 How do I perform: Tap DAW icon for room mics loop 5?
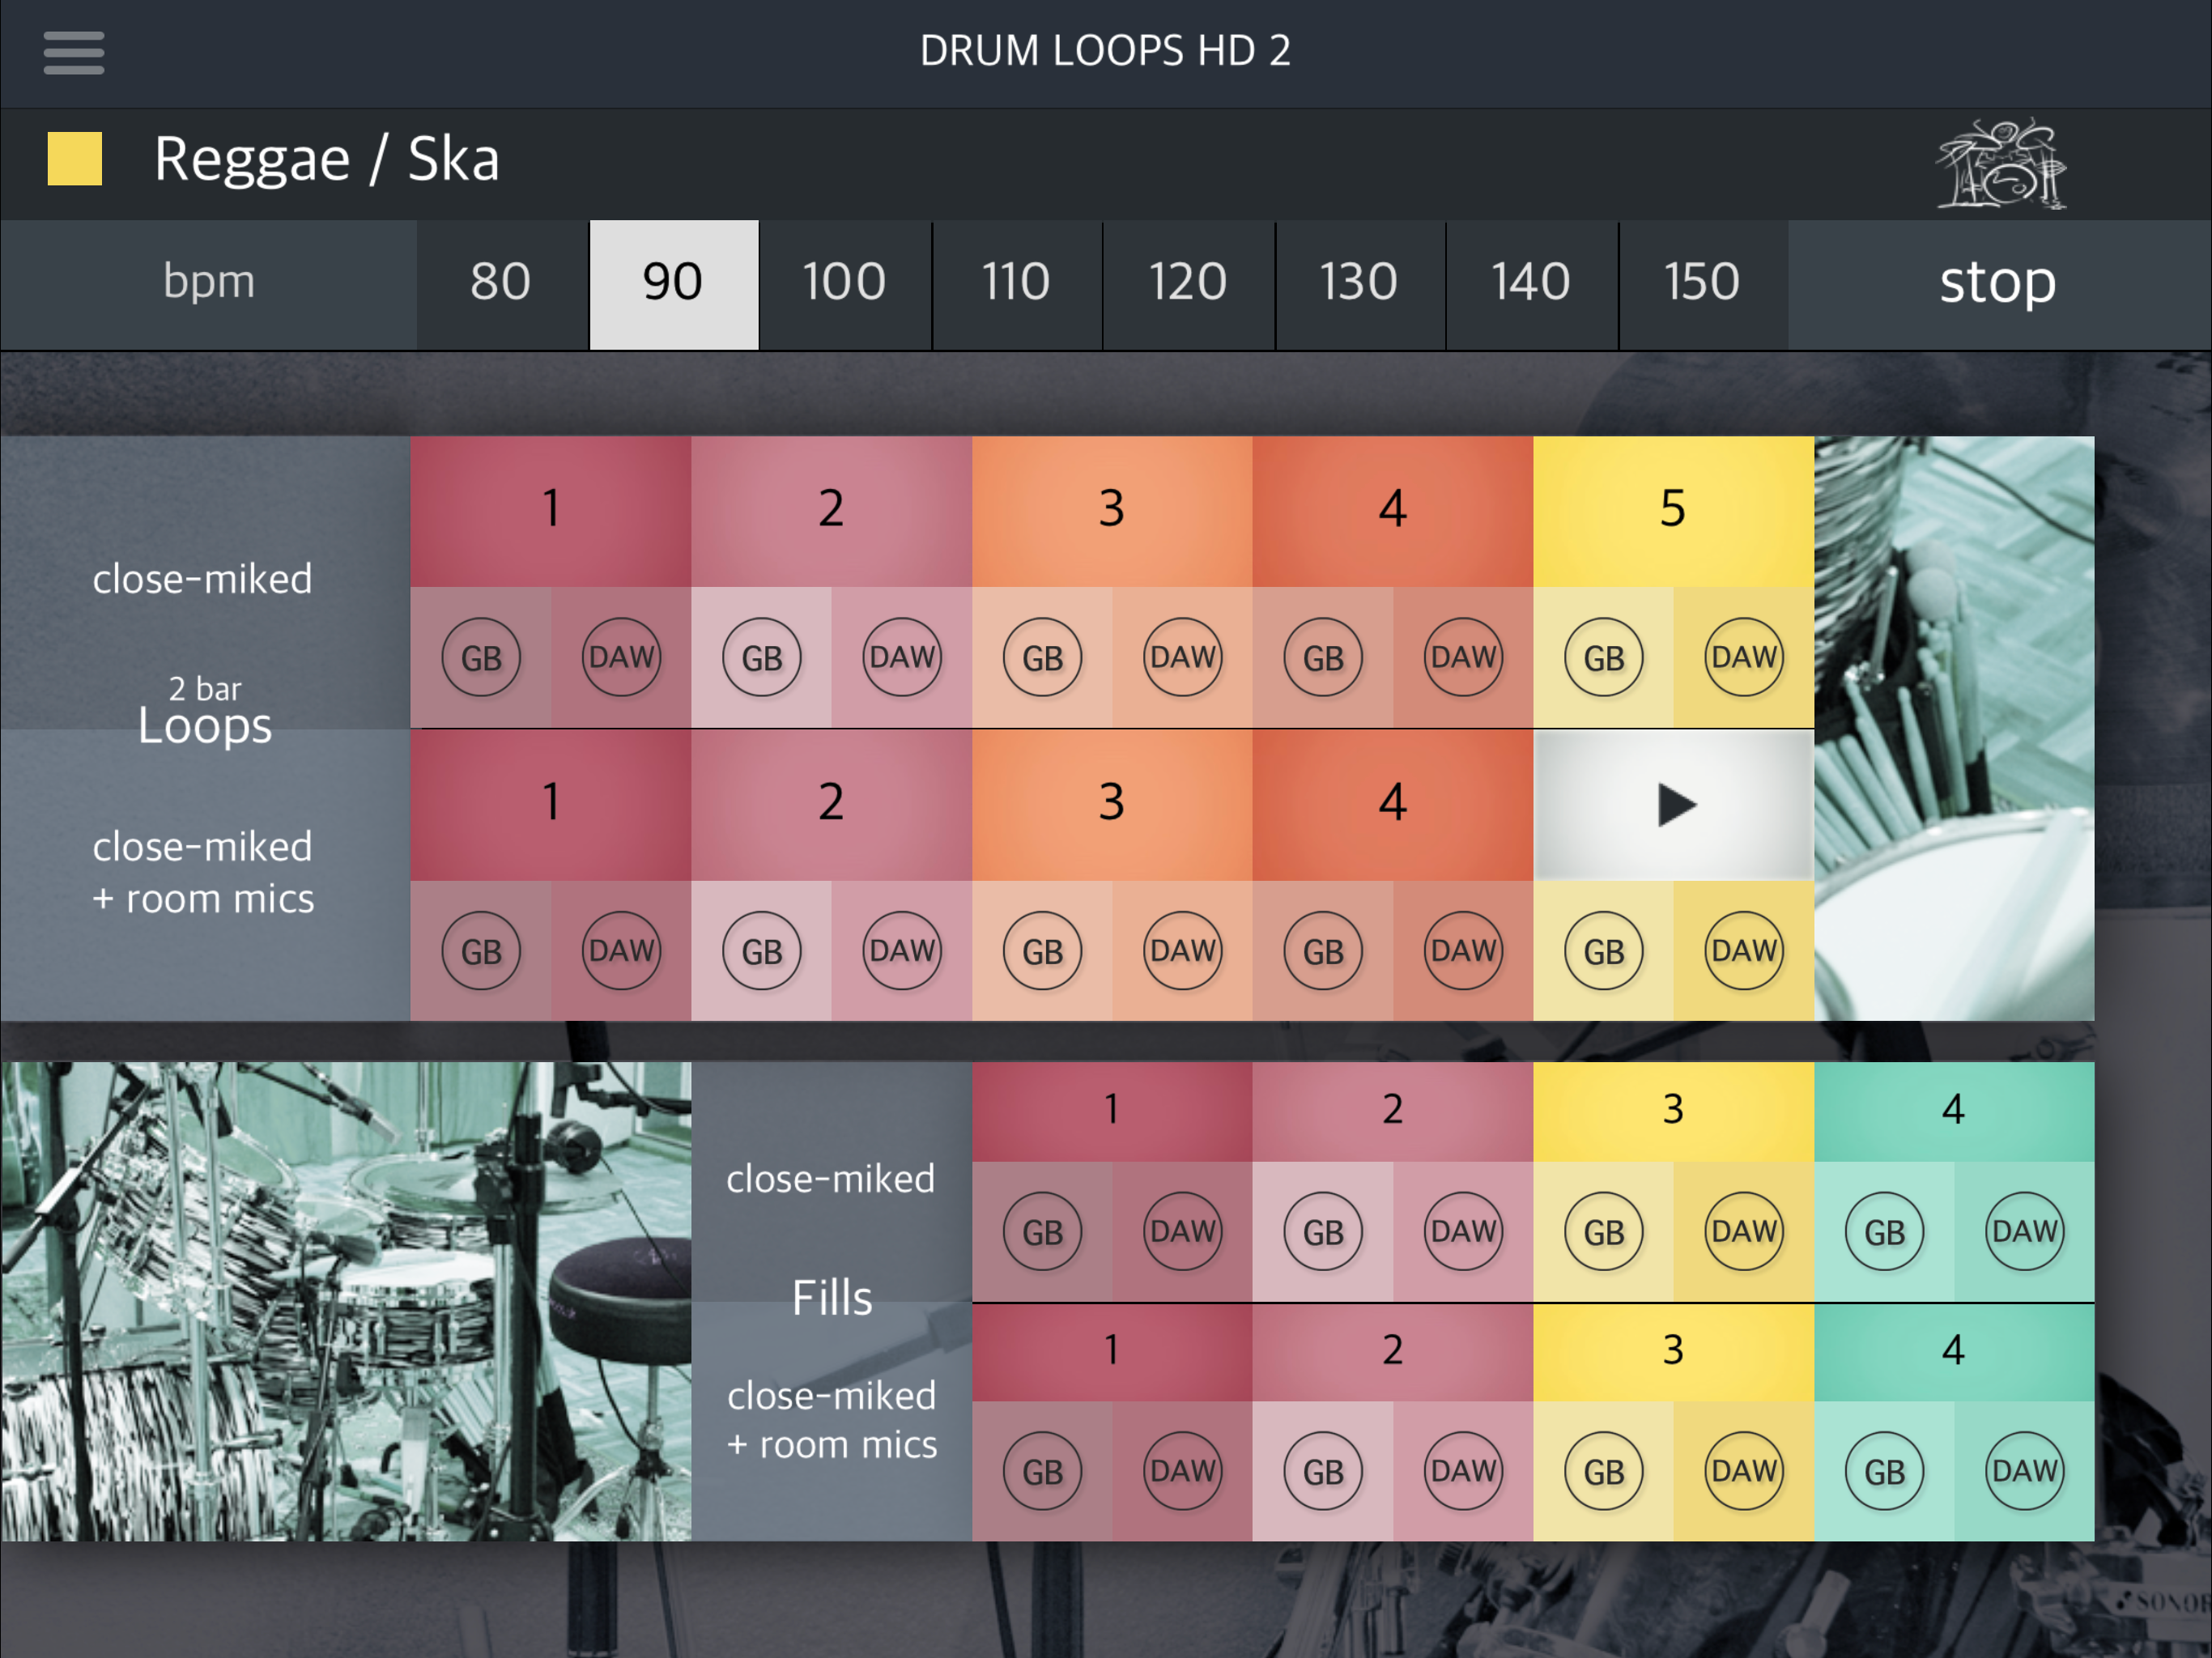click(x=1744, y=951)
